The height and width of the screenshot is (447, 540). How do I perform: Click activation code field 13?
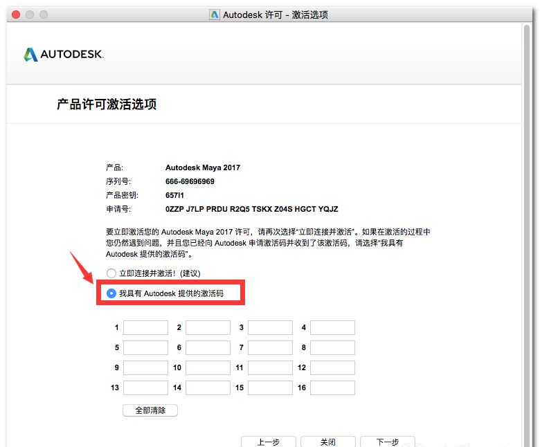(x=145, y=387)
